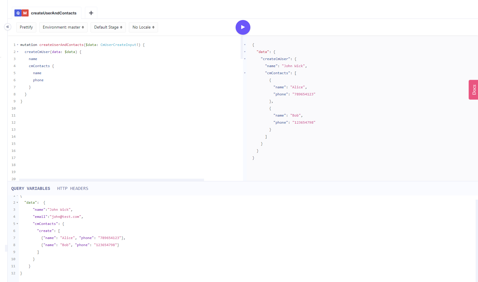Open the Default Stage dropdown
This screenshot has height=282, width=478.
[108, 27]
